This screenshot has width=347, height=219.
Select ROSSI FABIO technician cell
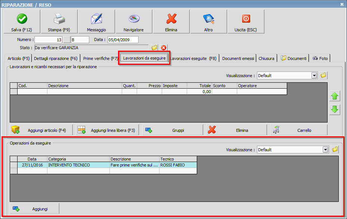178,165
